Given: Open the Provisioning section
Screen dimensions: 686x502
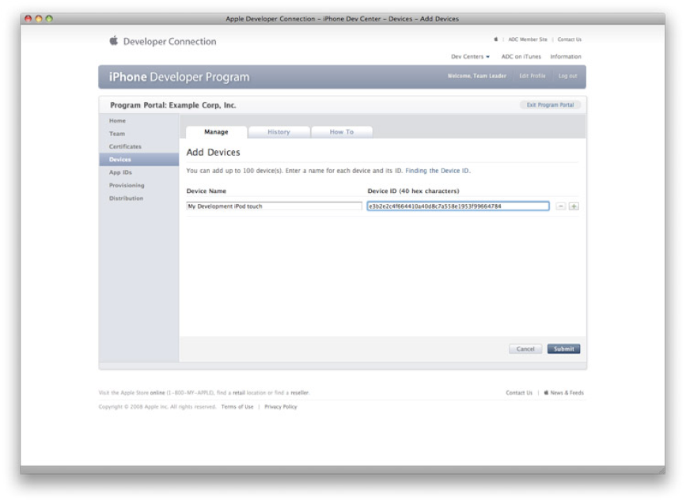Looking at the screenshot, I should [127, 186].
